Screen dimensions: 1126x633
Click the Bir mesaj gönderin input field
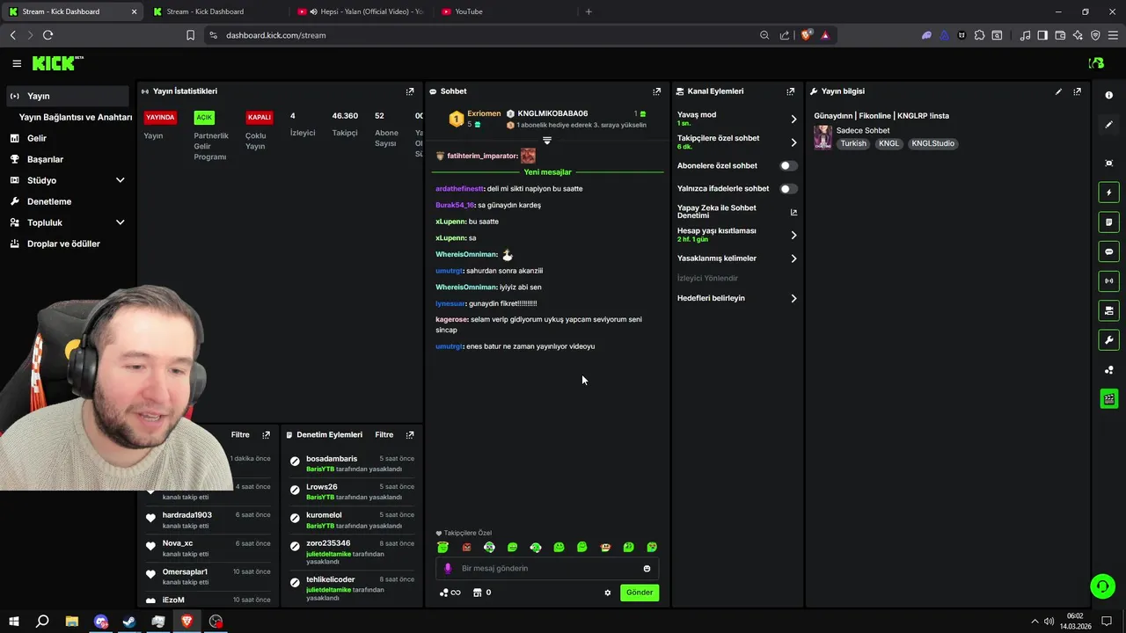[547, 569]
